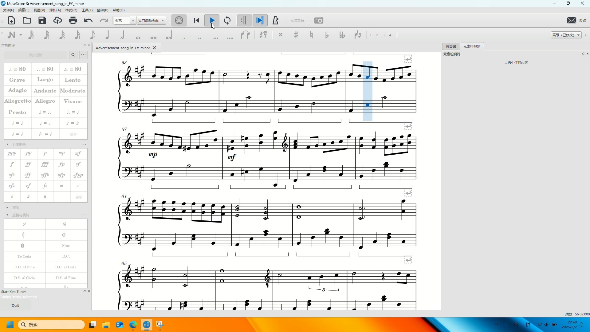
Task: Select the quarter note duration
Action: (107, 35)
